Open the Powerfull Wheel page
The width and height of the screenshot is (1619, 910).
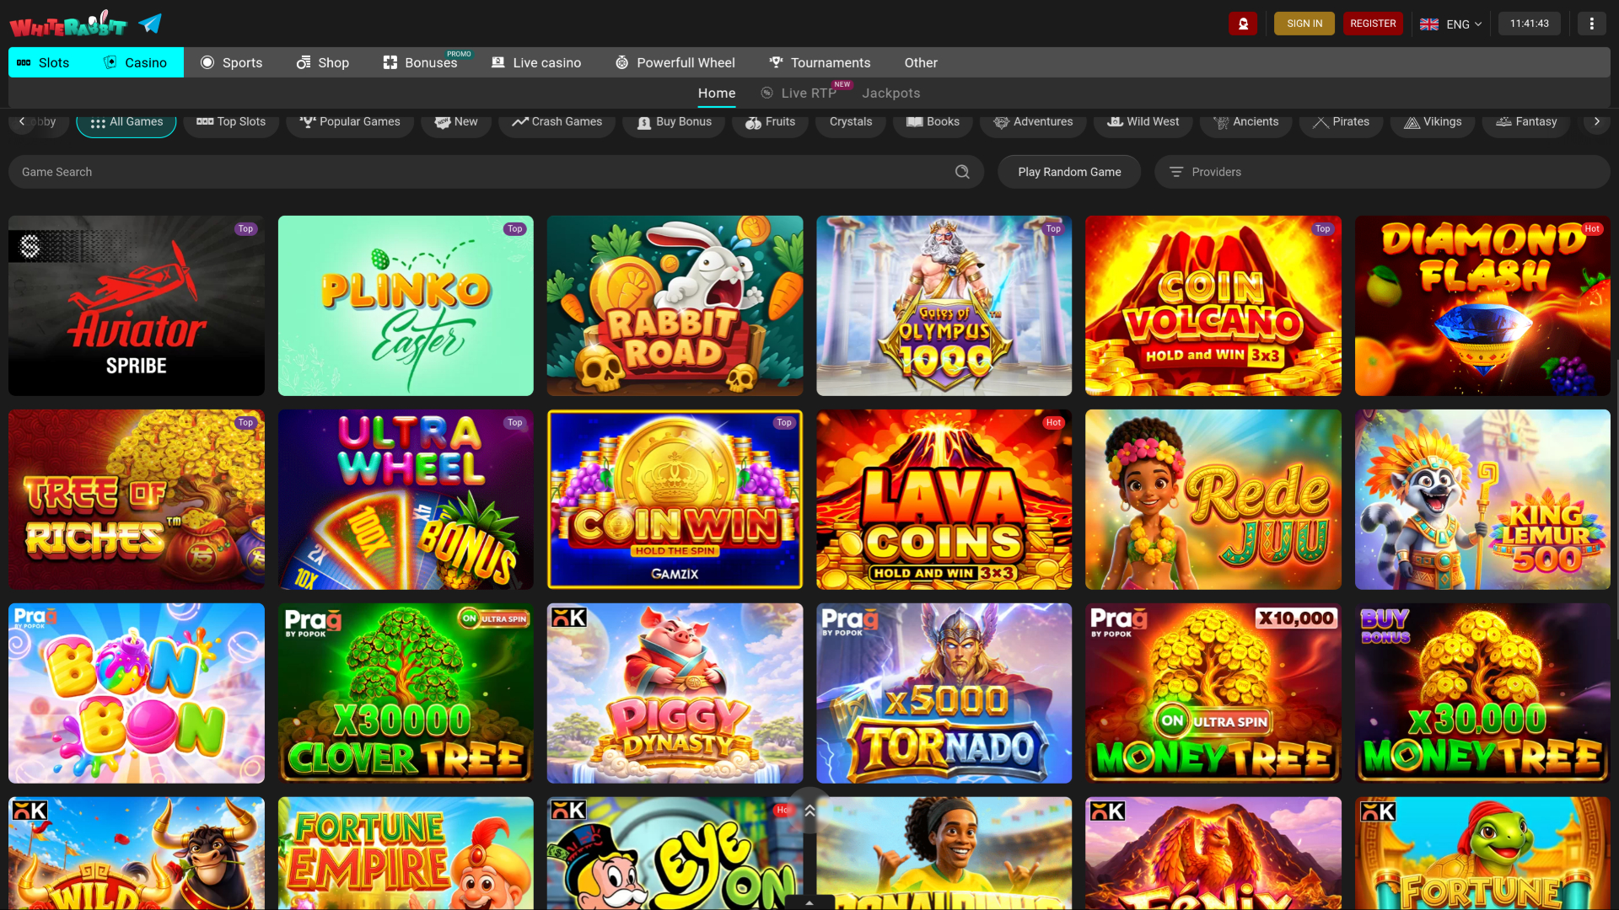675,62
